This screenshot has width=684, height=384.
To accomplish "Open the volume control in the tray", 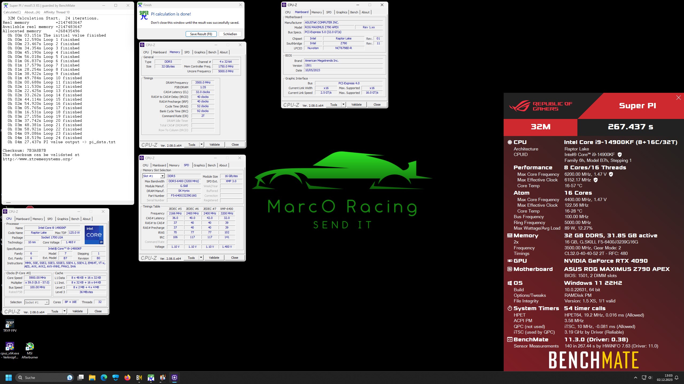I will click(x=650, y=378).
